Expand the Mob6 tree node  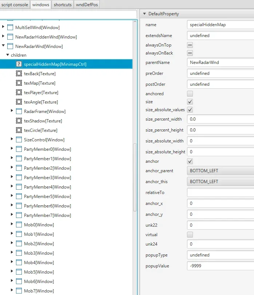point(12,280)
